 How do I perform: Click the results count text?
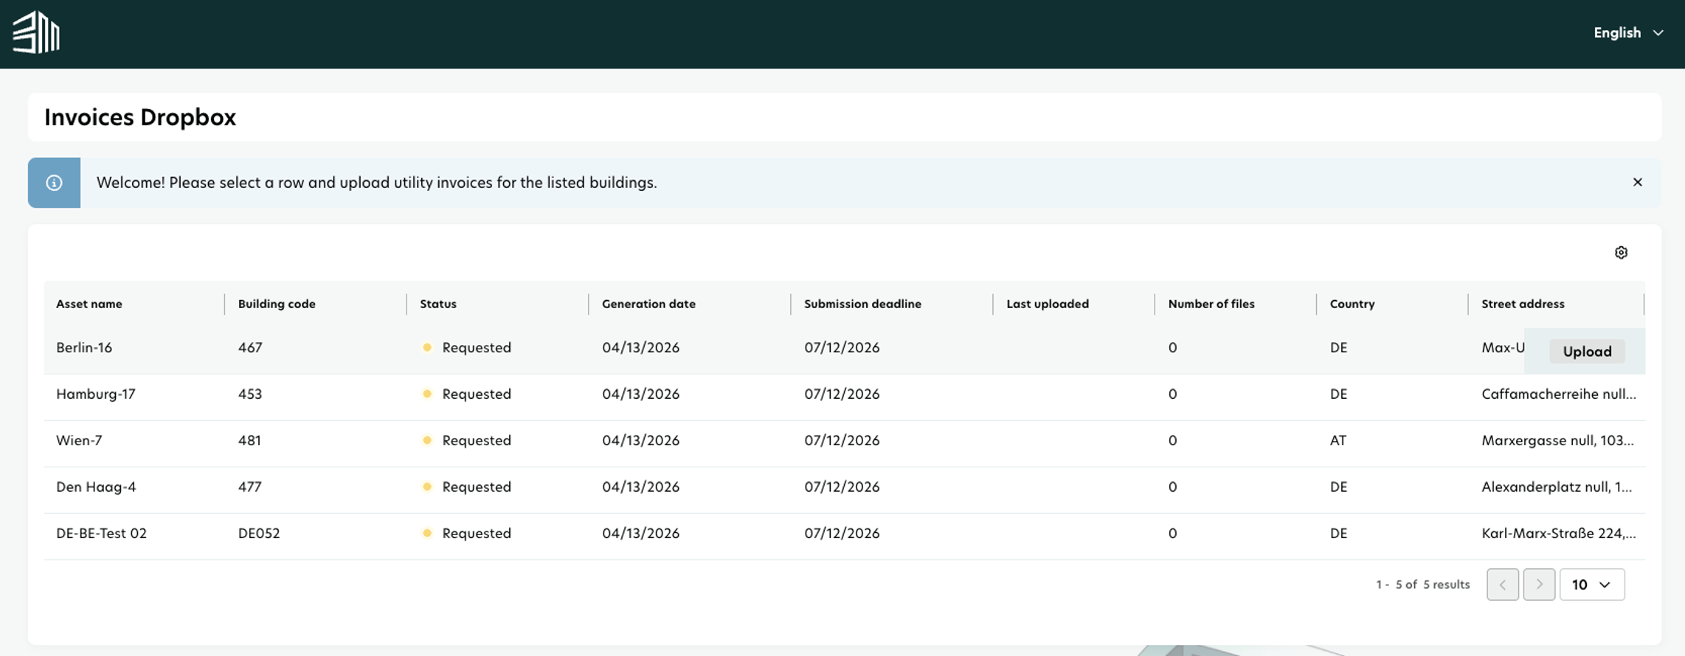[1422, 585]
